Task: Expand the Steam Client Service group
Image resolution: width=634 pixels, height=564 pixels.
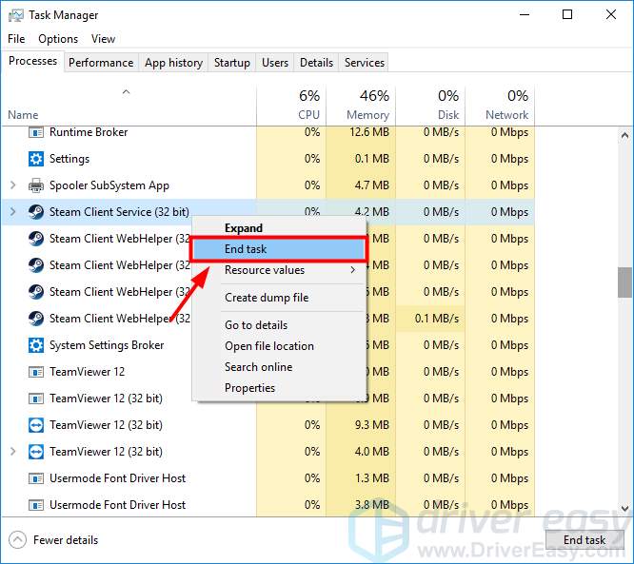Action: click(x=12, y=212)
